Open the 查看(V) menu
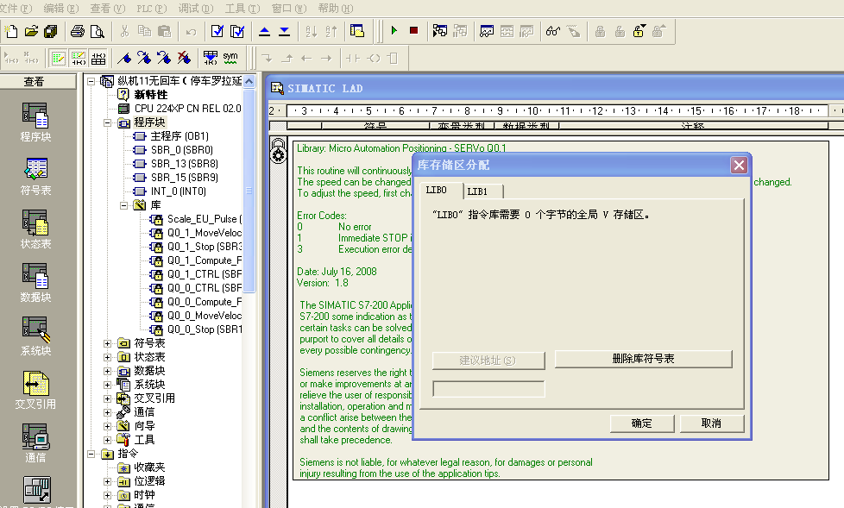The width and height of the screenshot is (844, 508). (x=108, y=8)
